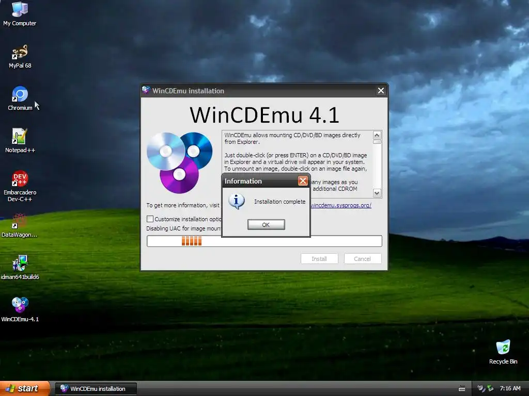Open Chromium desktop shortcut

pos(20,98)
